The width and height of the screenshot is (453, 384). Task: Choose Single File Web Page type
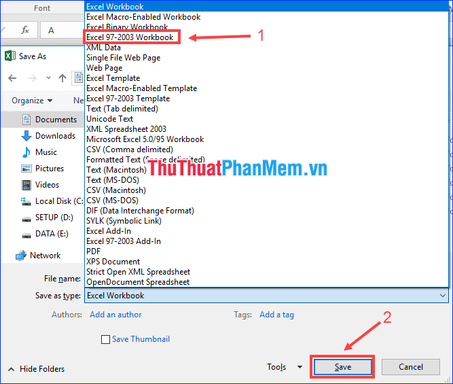266,58
